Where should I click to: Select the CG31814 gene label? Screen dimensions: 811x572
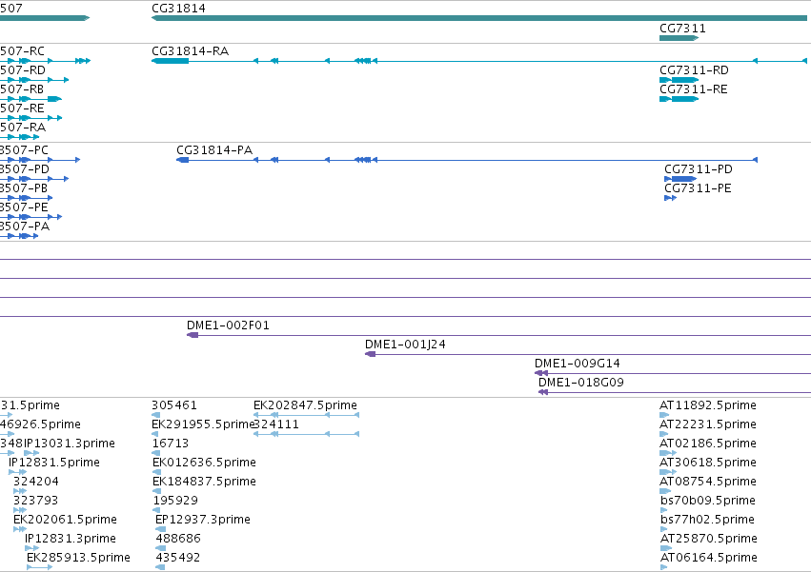(x=178, y=9)
